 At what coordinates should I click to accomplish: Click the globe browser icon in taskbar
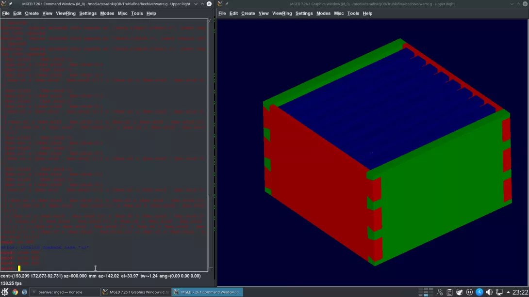point(24,292)
